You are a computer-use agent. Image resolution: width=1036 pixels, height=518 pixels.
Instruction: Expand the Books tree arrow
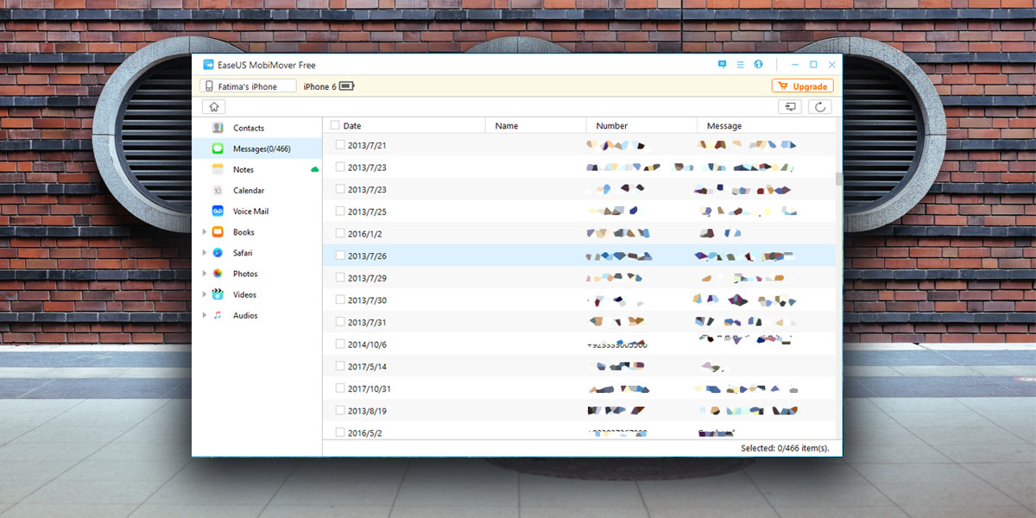tap(205, 232)
